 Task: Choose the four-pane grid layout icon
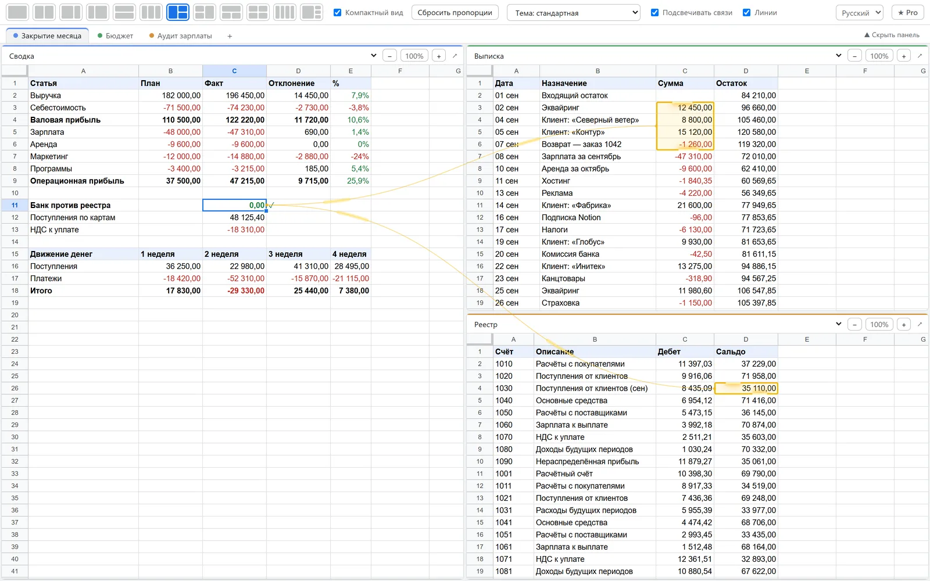point(258,12)
